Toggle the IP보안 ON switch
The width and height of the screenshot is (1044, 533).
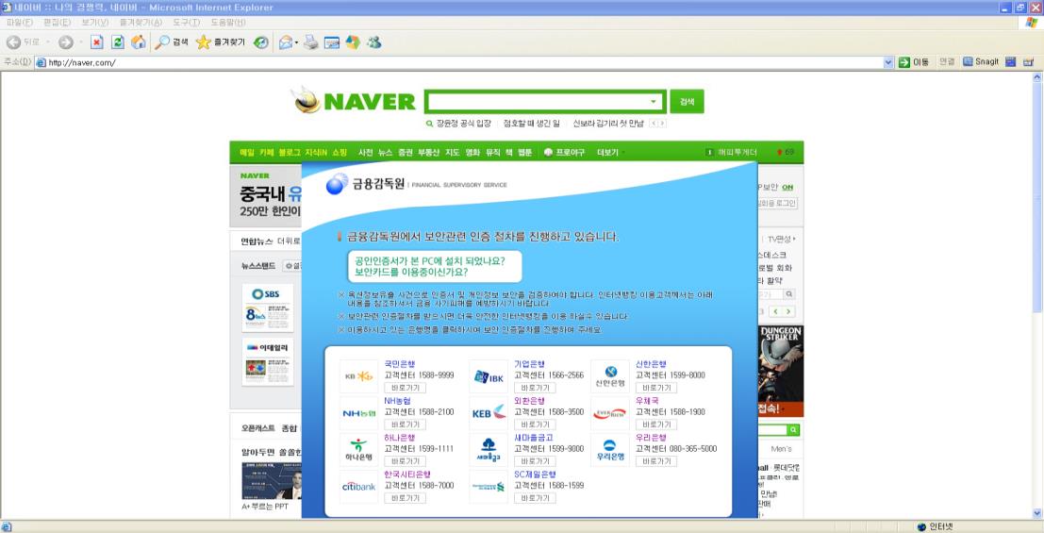[x=787, y=187]
